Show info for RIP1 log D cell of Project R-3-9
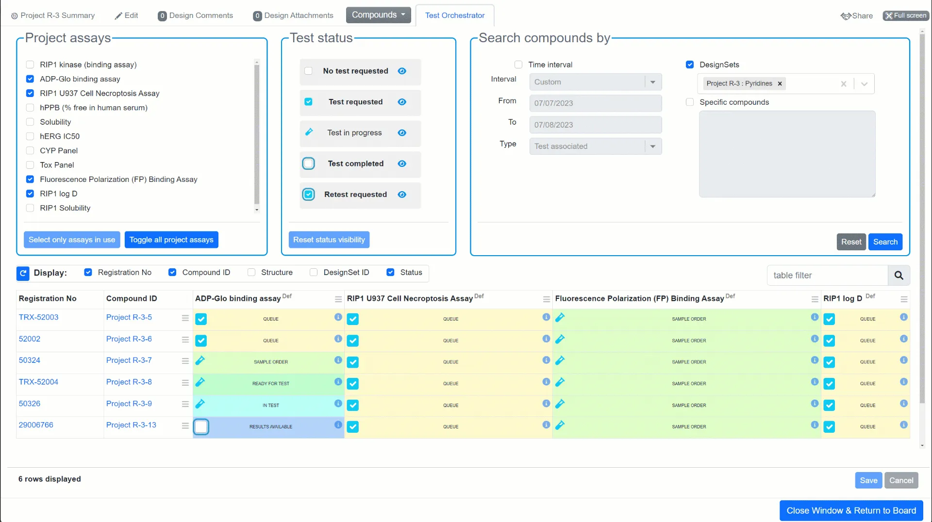This screenshot has height=522, width=932. point(904,404)
